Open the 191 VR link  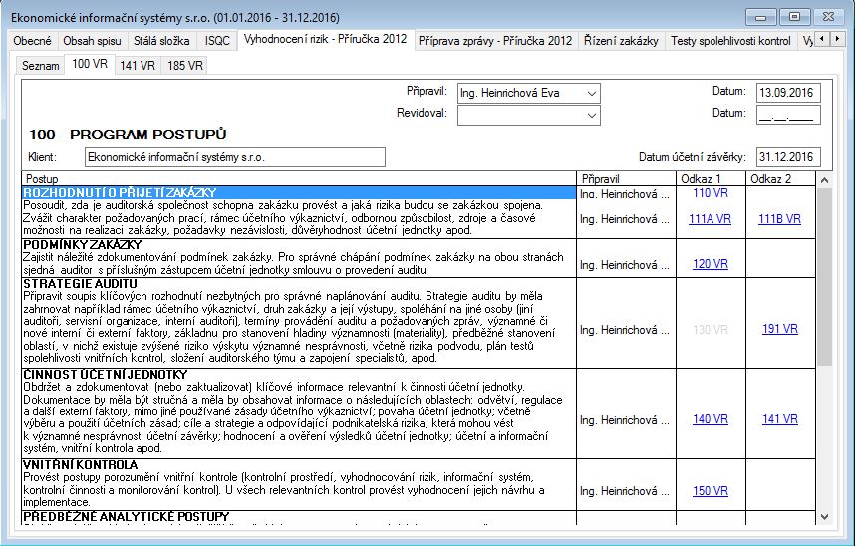click(x=779, y=329)
